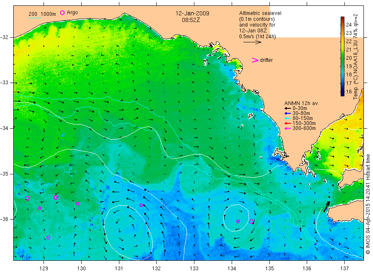Click the dark red top of temperature color bar
The height and width of the screenshot is (274, 373).
pos(342,18)
